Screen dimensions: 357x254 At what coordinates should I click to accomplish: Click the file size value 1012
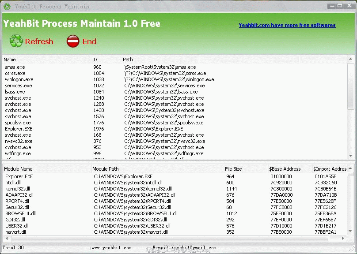232,213
